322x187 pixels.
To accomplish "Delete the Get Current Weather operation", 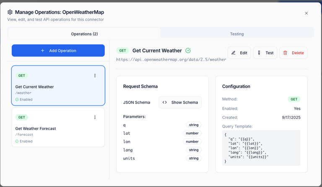I will point(293,53).
